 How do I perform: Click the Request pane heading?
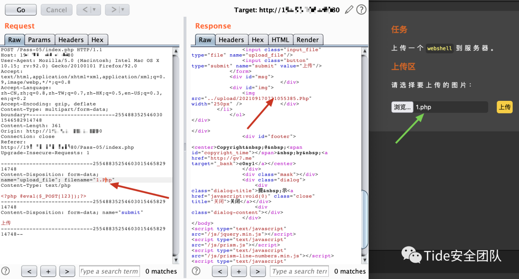pyautogui.click(x=20, y=26)
